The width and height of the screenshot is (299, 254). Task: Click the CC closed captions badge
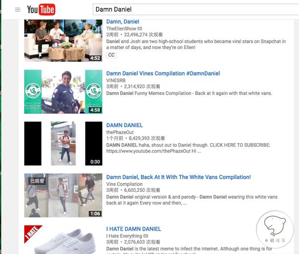tap(111, 55)
